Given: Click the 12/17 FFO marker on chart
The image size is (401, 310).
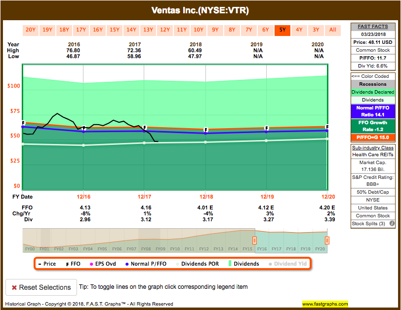Looking at the screenshot, I should (x=145, y=127).
